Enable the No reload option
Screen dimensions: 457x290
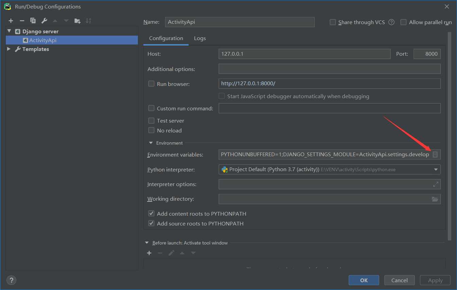152,130
